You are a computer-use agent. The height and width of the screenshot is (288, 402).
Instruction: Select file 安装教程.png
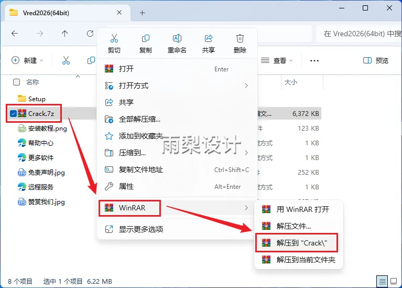coord(42,129)
